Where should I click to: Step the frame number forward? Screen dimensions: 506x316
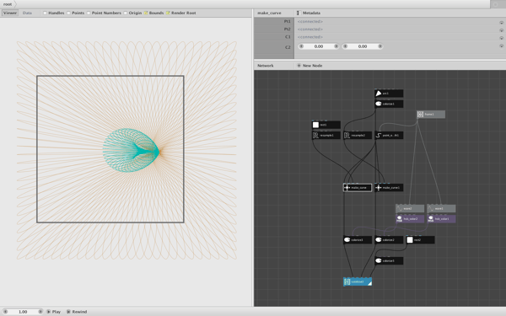(x=40, y=312)
